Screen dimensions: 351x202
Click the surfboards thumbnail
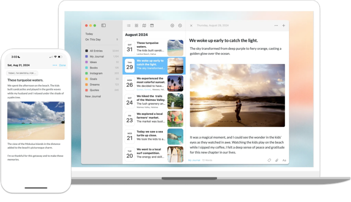175,154
